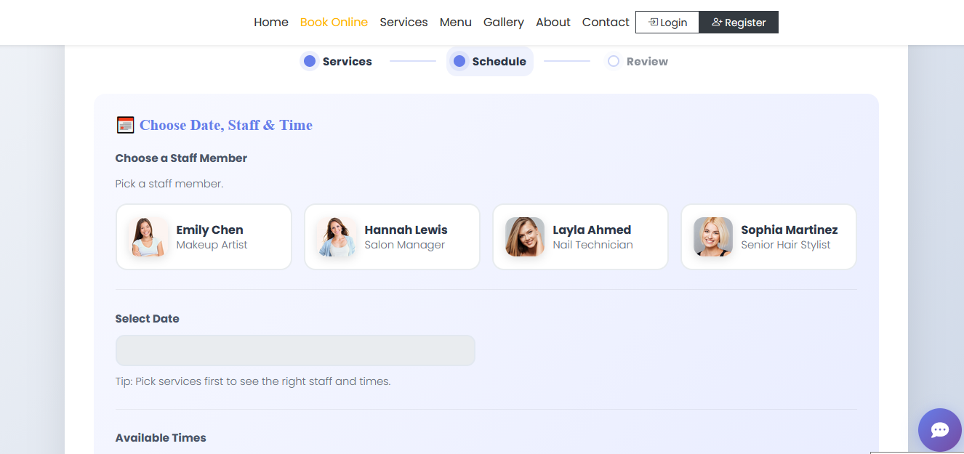This screenshot has height=454, width=964.
Task: Select the Review step circle
Action: click(613, 61)
